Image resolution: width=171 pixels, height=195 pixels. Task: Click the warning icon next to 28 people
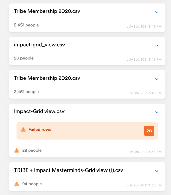pyautogui.click(x=17, y=150)
